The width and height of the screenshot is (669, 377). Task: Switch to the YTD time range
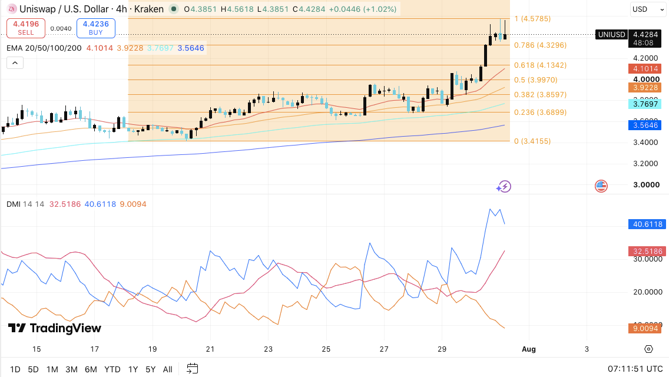click(112, 369)
